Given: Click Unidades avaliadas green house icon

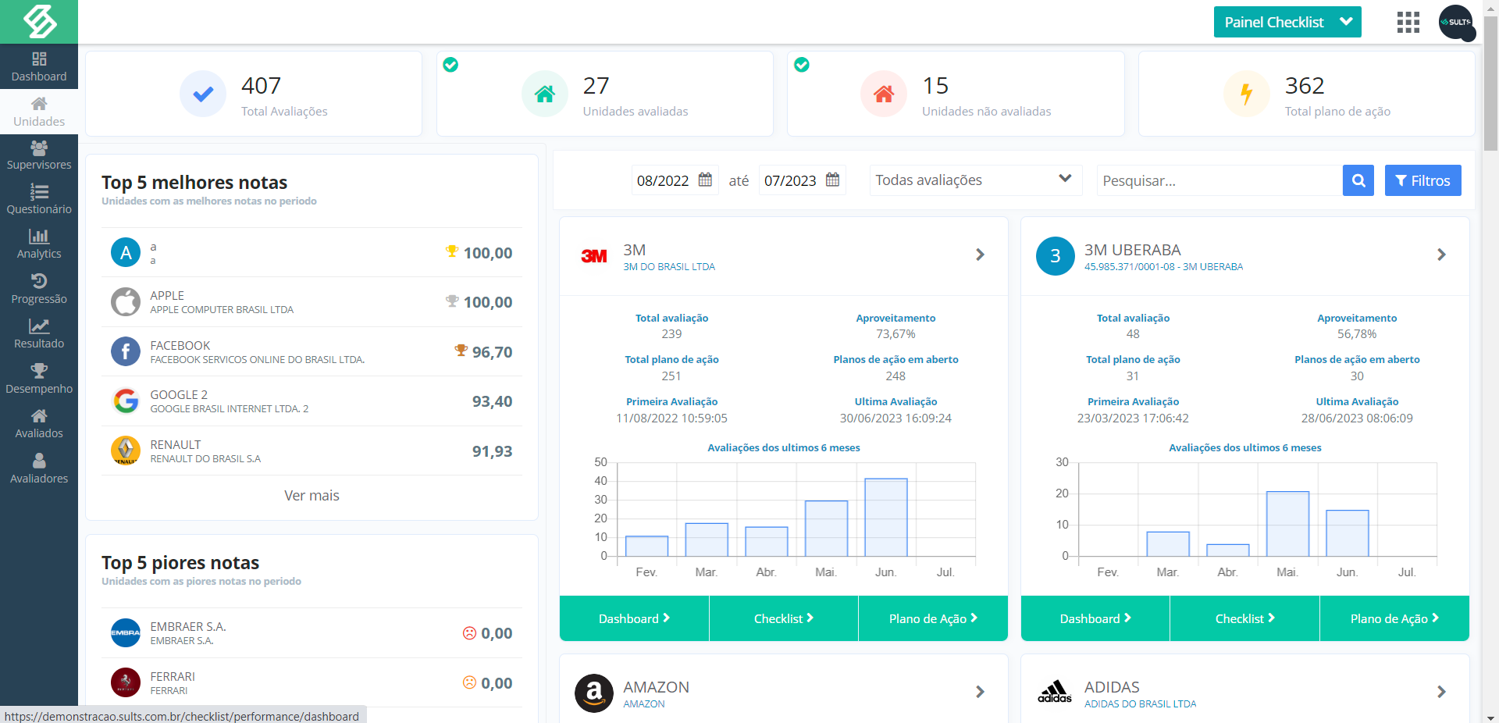Looking at the screenshot, I should coord(545,94).
